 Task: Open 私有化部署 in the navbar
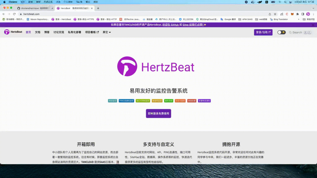coord(75,32)
